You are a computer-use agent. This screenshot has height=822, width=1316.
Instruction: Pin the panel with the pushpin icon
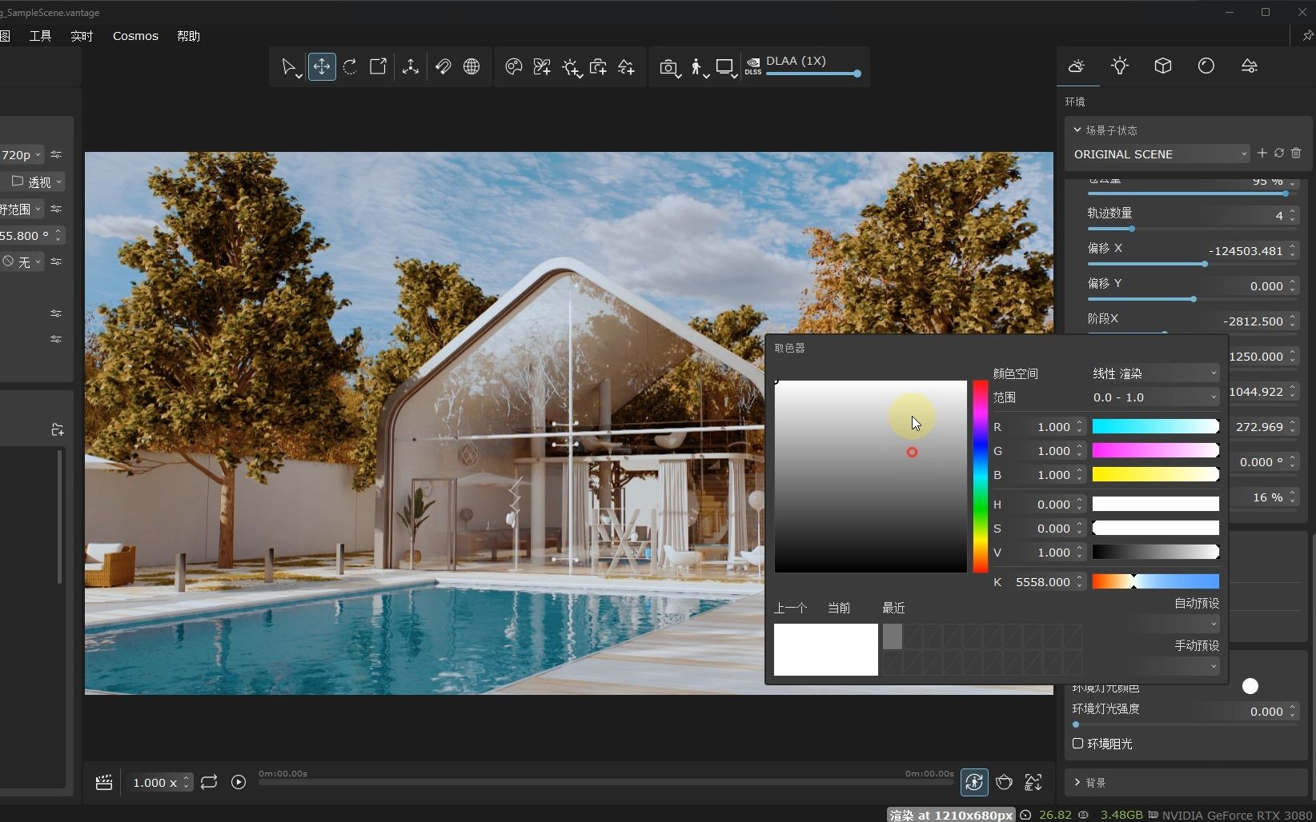[1308, 35]
